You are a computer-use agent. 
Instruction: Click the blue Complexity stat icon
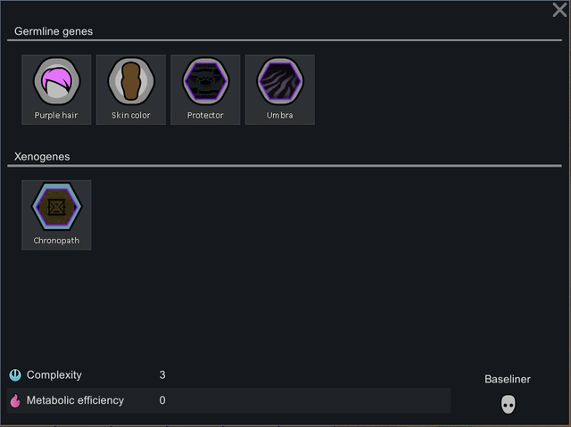tap(15, 375)
